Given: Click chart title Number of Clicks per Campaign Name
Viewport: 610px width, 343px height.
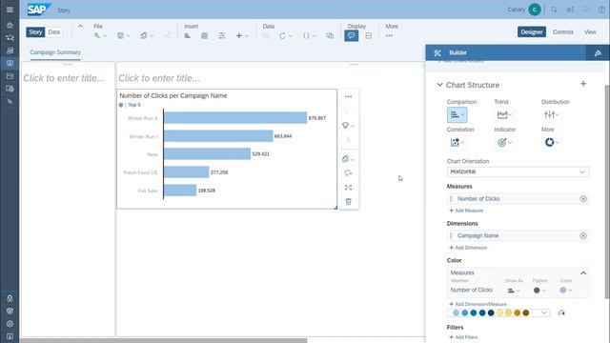Looking at the screenshot, I should click(173, 95).
